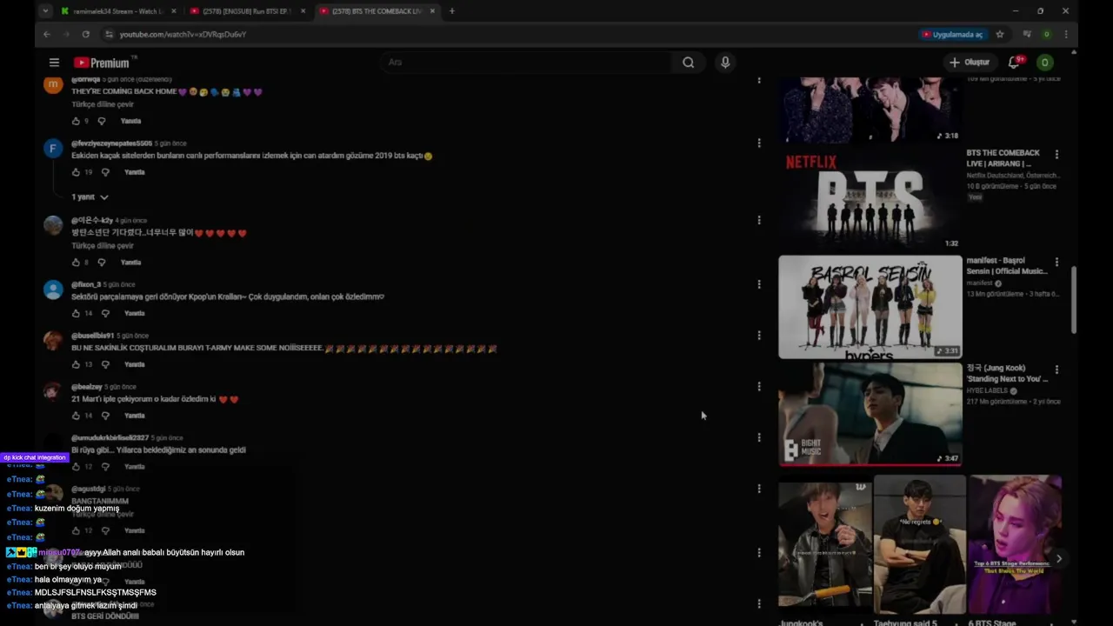The image size is (1113, 626).
Task: Like the 21 Mart'ı iple çekiyorum comment
Action: point(76,416)
